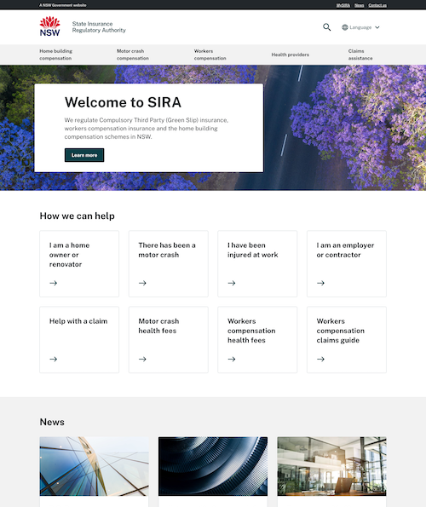
Task: Open Claims assistance menu
Action: 360,55
